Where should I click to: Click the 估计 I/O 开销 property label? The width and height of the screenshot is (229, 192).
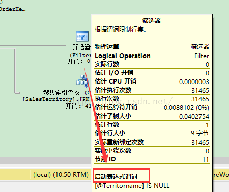tap(114, 73)
